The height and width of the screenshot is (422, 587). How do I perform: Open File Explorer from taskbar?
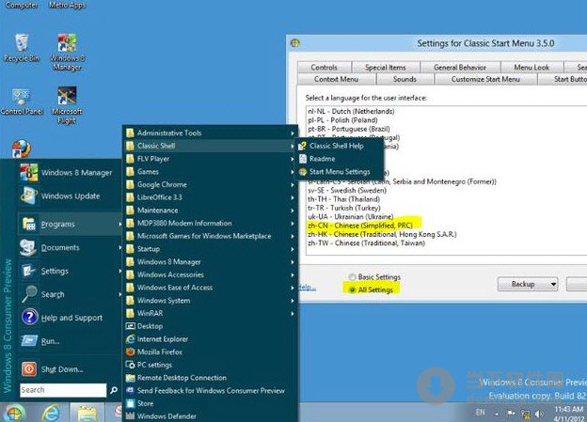(x=87, y=414)
